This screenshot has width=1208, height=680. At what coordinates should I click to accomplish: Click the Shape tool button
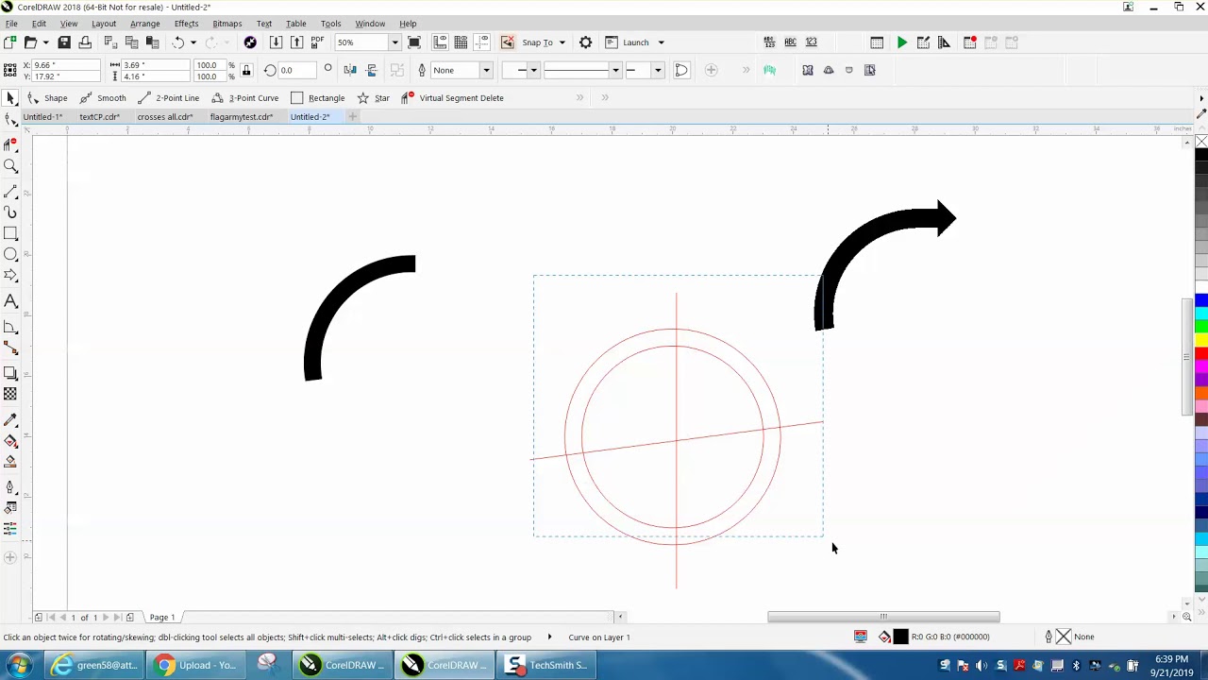(46, 98)
